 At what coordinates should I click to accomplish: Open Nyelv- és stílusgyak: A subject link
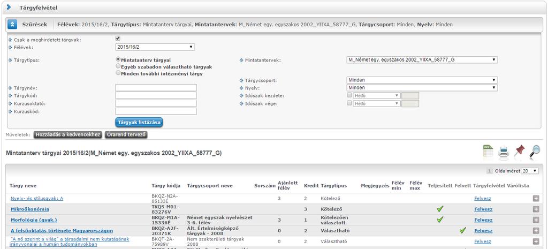[x=37, y=198]
